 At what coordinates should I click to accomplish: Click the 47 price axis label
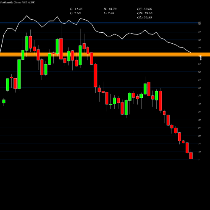click(199, 96)
